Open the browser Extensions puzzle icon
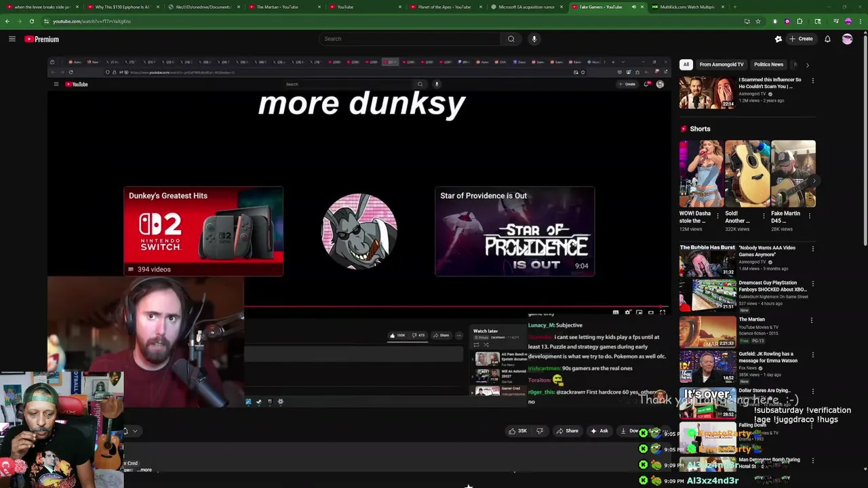Viewport: 868px width, 488px height. click(800, 21)
